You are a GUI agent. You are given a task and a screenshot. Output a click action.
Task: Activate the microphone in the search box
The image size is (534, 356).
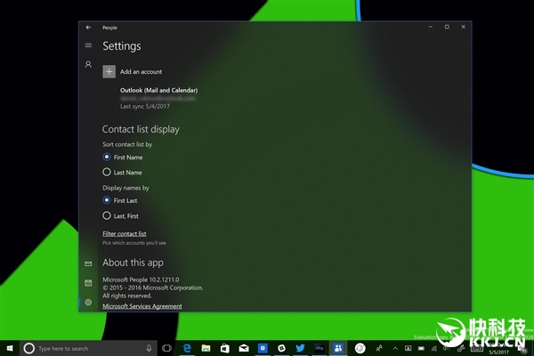click(x=149, y=348)
